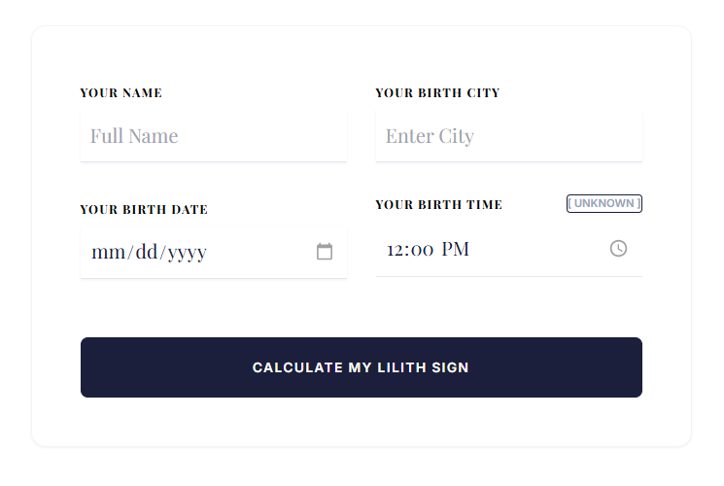Image resolution: width=724 pixels, height=486 pixels.
Task: Open the birth date calendar picker icon
Action: tap(325, 252)
